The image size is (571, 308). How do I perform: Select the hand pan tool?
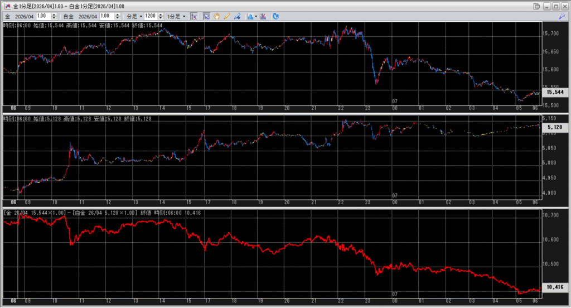(x=216, y=16)
